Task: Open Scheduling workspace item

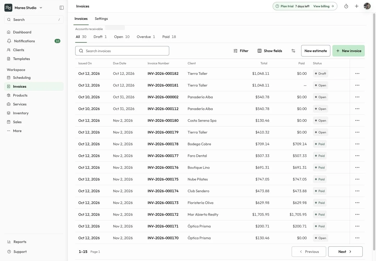Action: (x=34, y=78)
